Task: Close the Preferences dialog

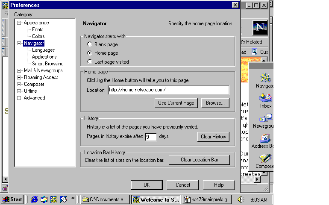Action: tap(235, 5)
